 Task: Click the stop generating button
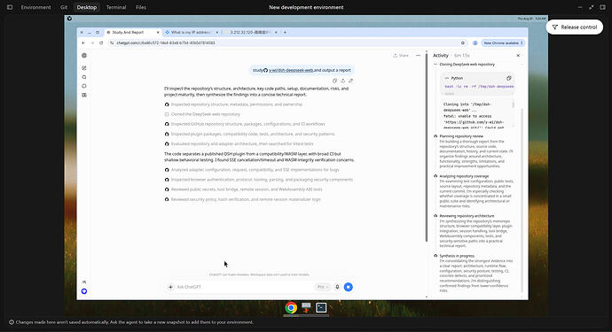349,287
